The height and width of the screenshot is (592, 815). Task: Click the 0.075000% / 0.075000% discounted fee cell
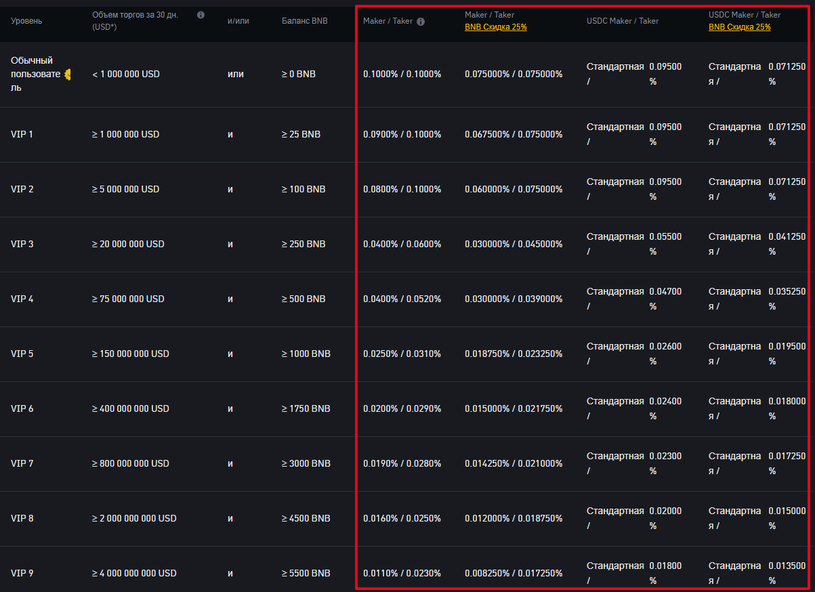(x=514, y=74)
